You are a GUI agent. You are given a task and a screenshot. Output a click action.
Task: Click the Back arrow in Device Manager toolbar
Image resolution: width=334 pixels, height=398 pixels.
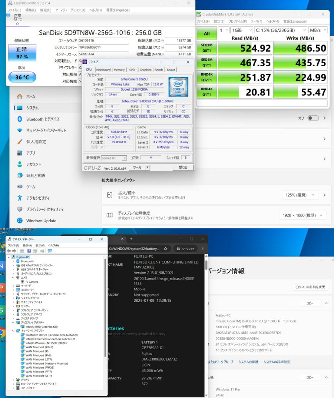pyautogui.click(x=9, y=251)
